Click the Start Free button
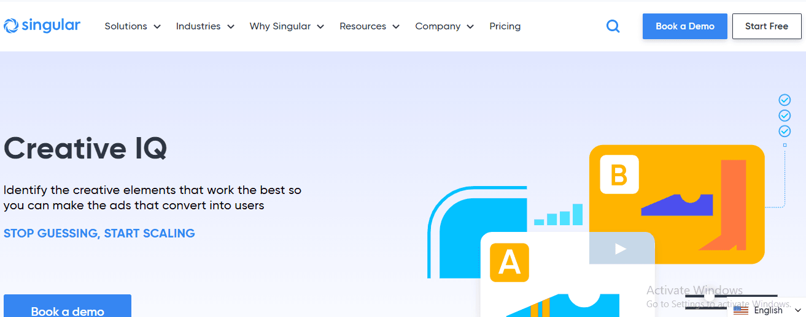806x317 pixels. click(x=767, y=26)
